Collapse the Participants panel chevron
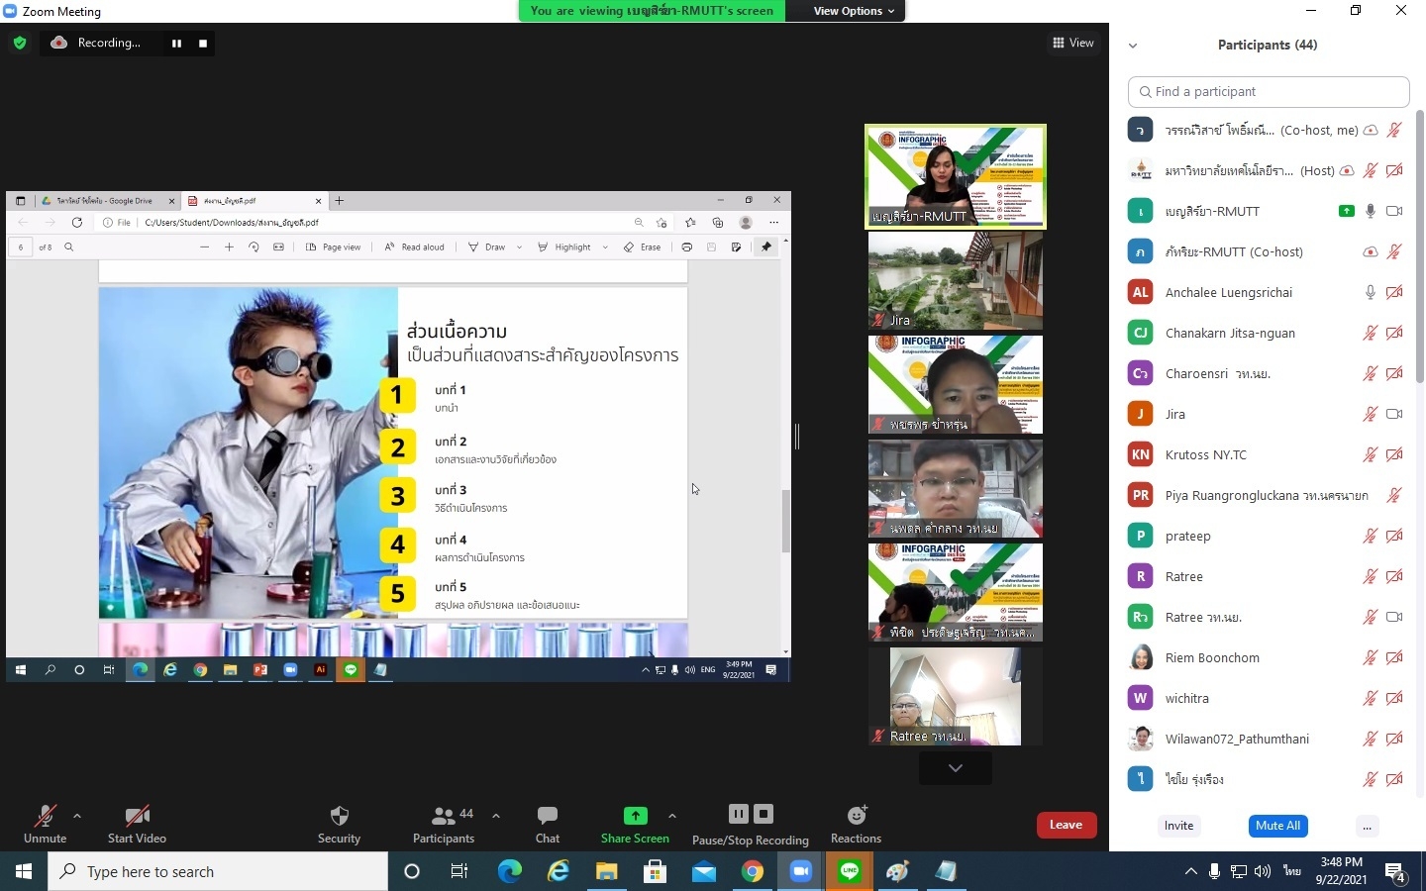The height and width of the screenshot is (891, 1426). point(1133,46)
